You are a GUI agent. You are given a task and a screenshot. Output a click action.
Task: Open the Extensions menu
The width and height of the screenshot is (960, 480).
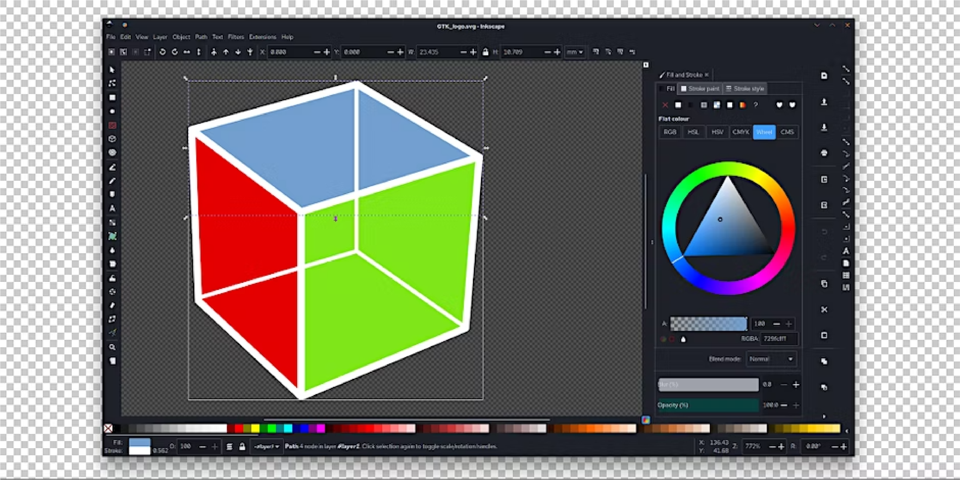262,37
